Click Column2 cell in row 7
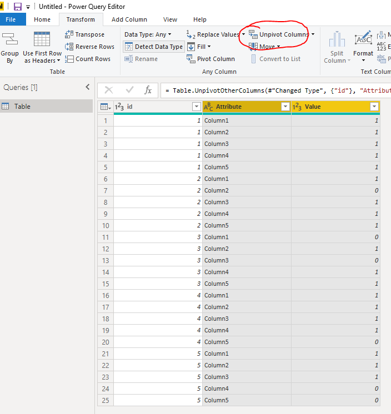 point(247,190)
